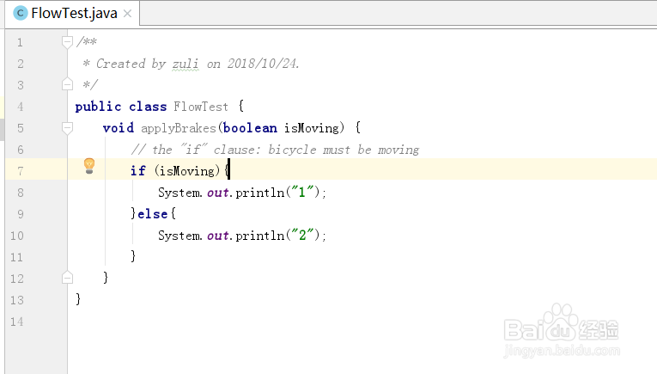Screen dimensions: 657x374
Task: Click gutter line number 7
Action: (20, 171)
